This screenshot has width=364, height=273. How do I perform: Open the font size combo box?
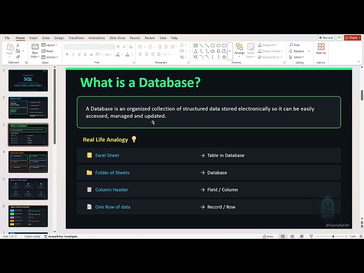tap(109, 47)
